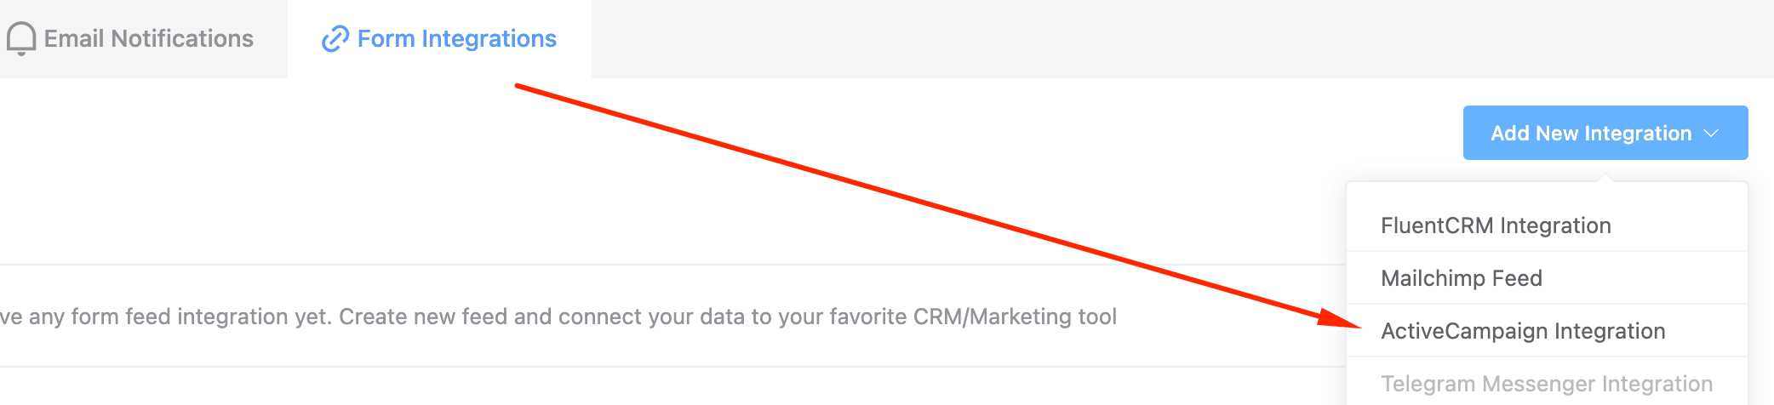The height and width of the screenshot is (405, 1774).
Task: Click the text Add New Integration
Action: (x=1591, y=134)
